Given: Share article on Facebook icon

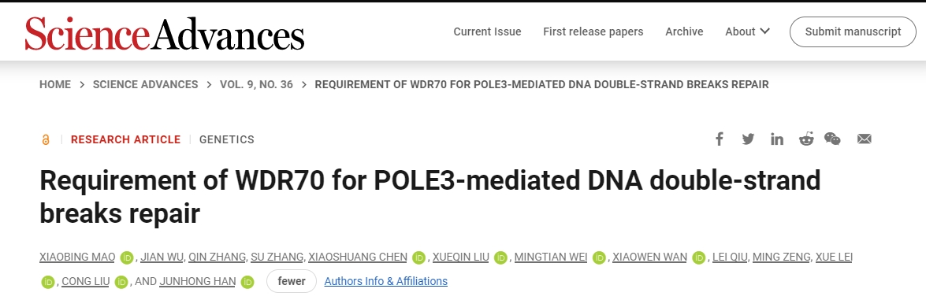Looking at the screenshot, I should (x=720, y=139).
